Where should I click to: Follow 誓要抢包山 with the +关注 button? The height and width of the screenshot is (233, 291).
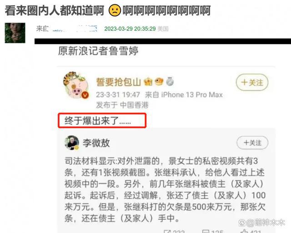(x=252, y=83)
